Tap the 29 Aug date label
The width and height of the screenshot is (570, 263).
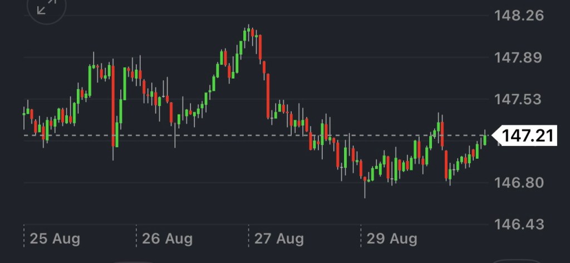pos(392,239)
